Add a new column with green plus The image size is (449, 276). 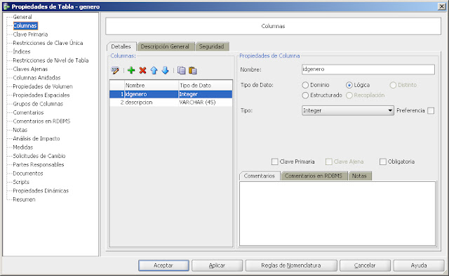[x=131, y=70]
